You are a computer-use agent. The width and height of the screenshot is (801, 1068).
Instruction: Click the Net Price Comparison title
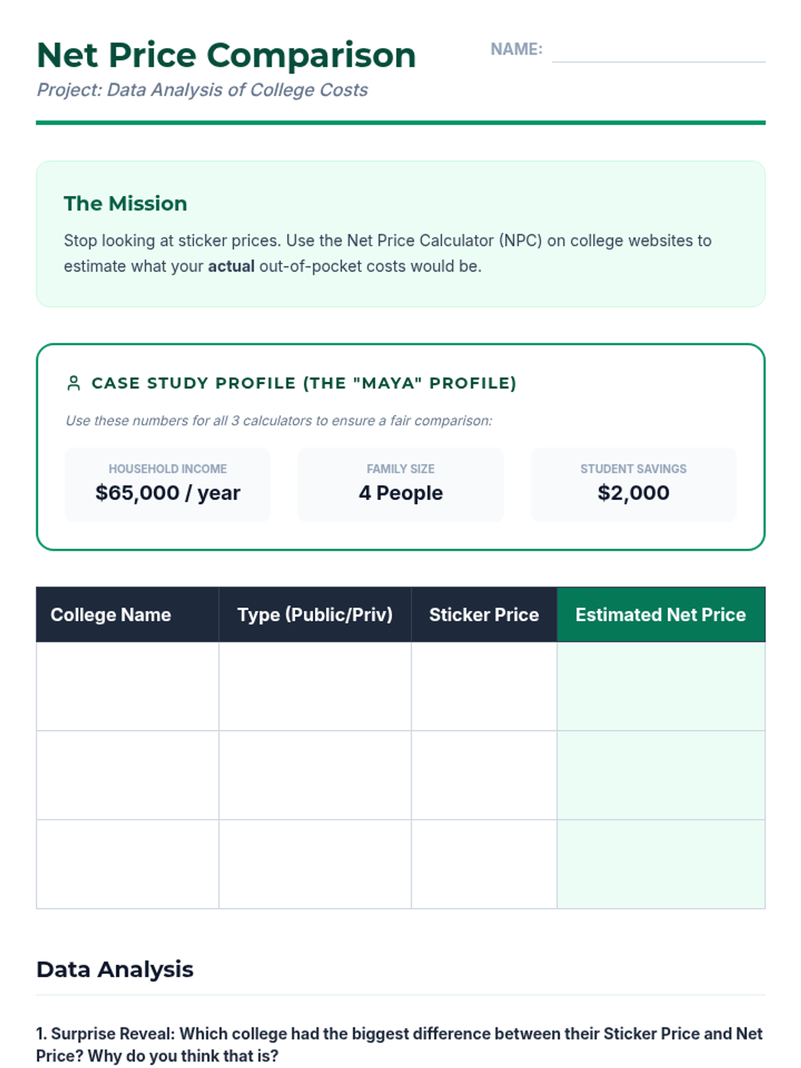pyautogui.click(x=226, y=55)
